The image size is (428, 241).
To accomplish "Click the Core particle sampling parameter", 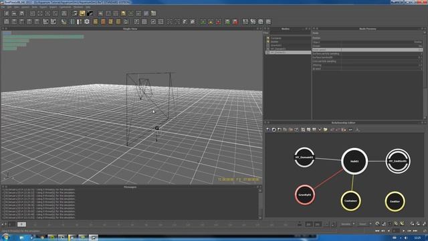I will click(367, 61).
